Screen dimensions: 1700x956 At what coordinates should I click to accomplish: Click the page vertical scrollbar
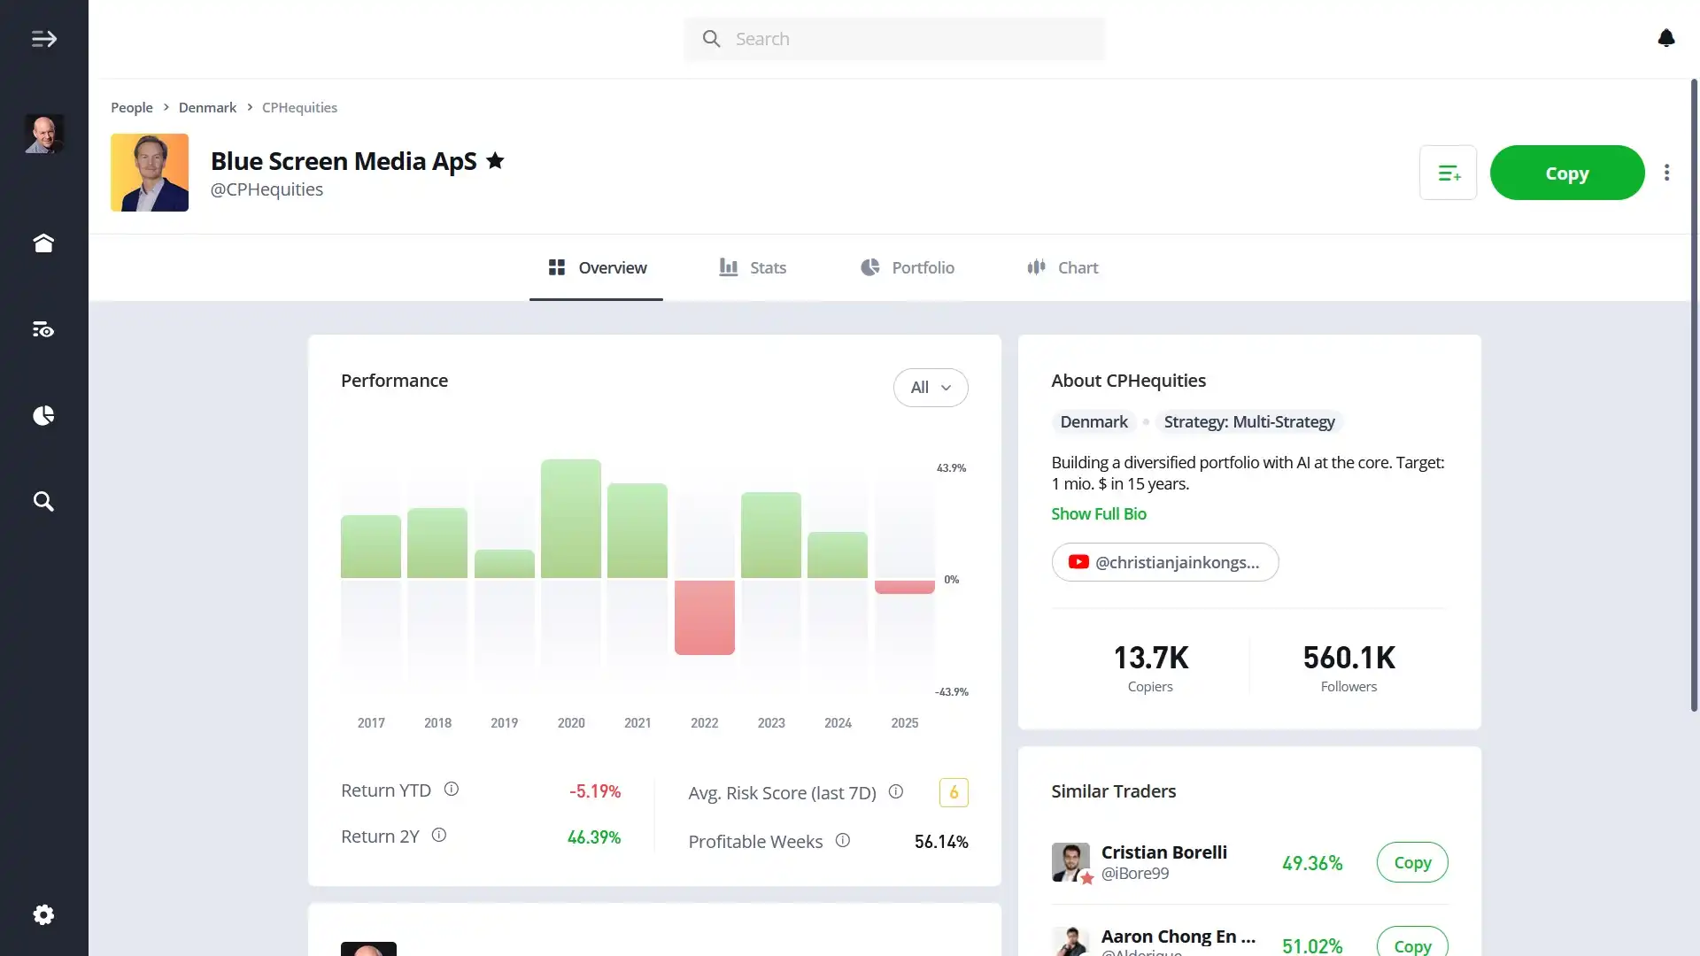tap(1694, 396)
